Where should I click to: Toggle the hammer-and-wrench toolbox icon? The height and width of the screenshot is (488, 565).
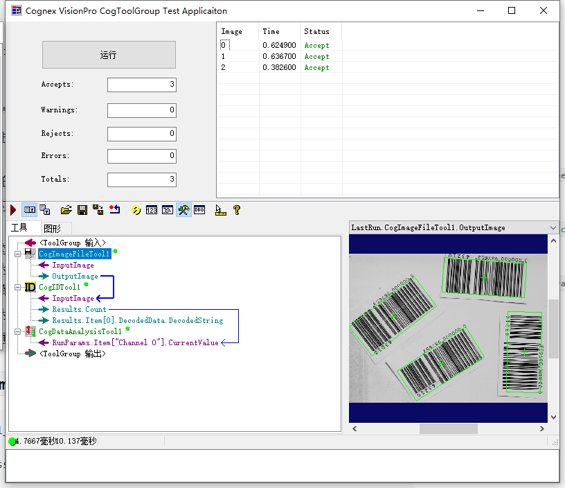pyautogui.click(x=183, y=210)
